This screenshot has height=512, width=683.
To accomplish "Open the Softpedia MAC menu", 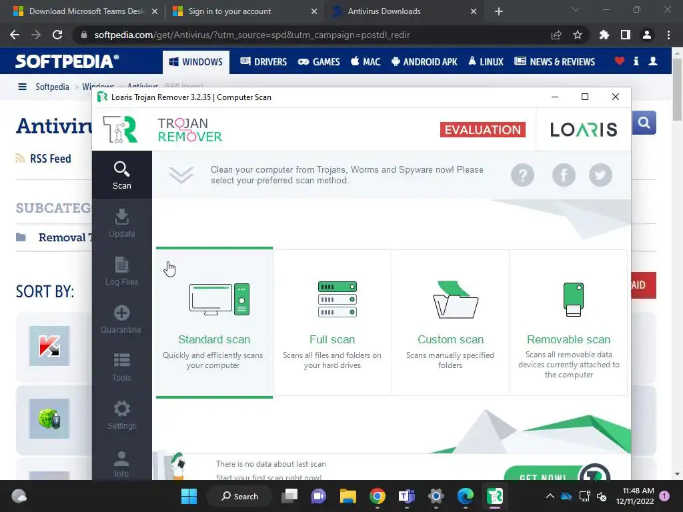I will coord(366,62).
